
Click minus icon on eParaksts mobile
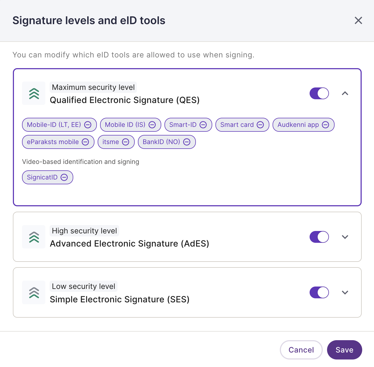[85, 142]
